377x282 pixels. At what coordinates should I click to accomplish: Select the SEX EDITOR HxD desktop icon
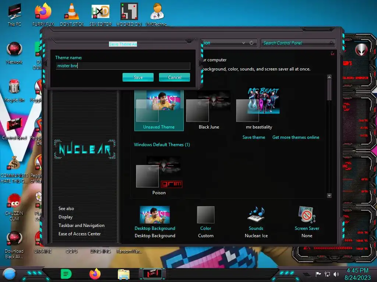101,15
